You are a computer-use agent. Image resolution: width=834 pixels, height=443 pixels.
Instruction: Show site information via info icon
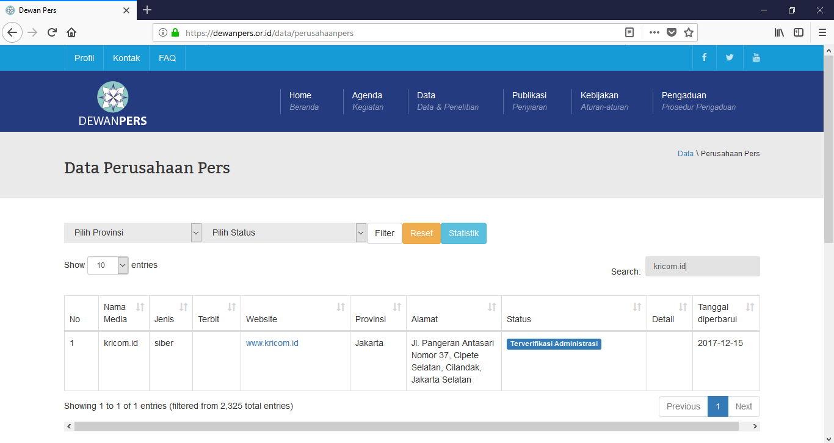(163, 33)
